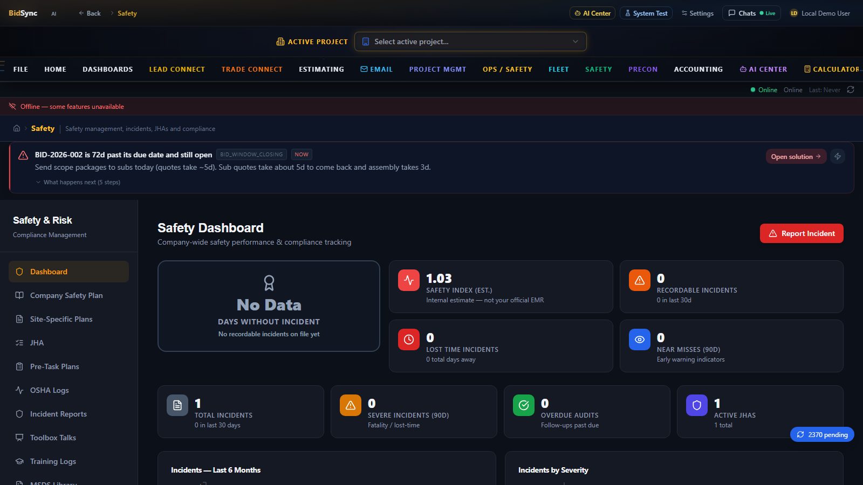This screenshot has height=485, width=863.
Task: Open Training Logs in the sidebar
Action: tap(69, 461)
